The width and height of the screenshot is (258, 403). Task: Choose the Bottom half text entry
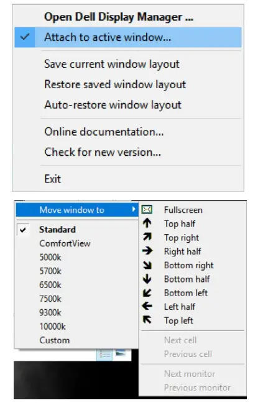click(x=187, y=279)
